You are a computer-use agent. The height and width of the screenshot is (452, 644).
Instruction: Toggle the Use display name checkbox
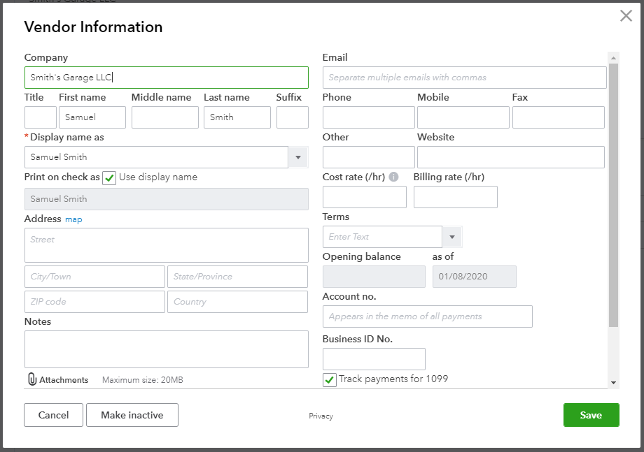tap(109, 177)
